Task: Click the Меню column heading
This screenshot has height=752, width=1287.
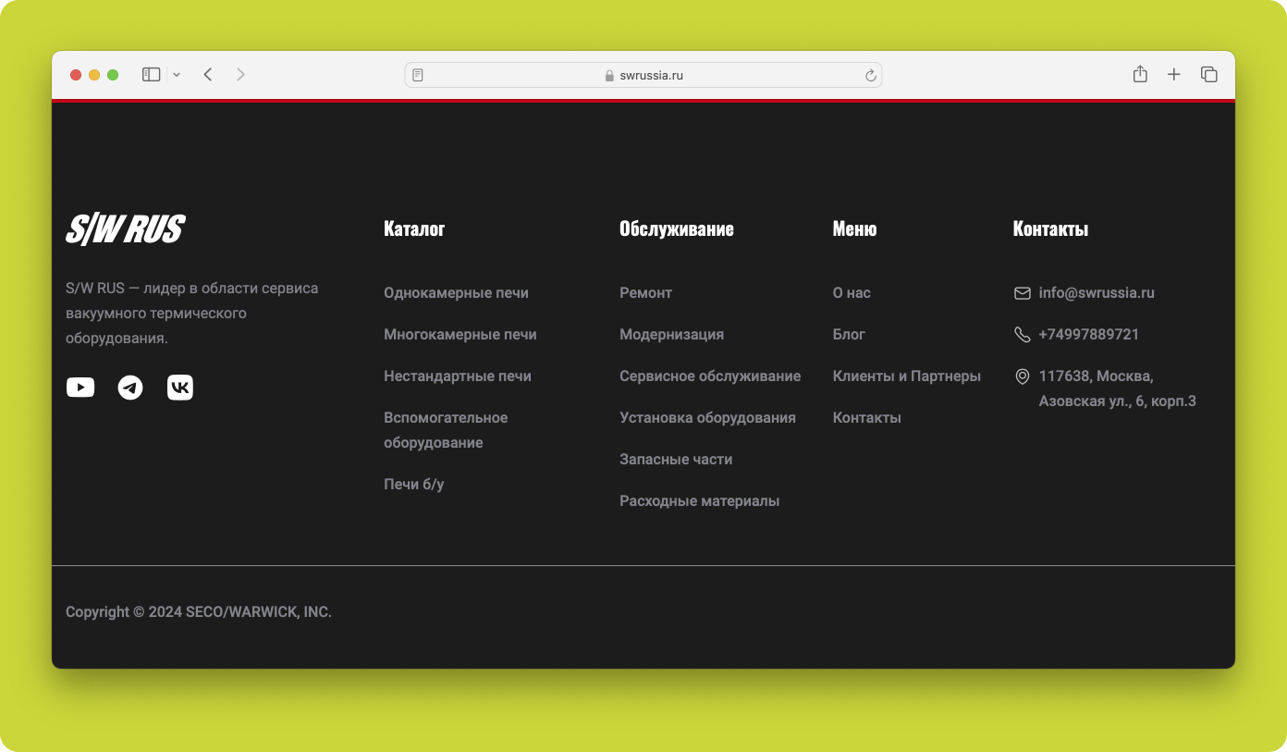Action: click(x=855, y=229)
